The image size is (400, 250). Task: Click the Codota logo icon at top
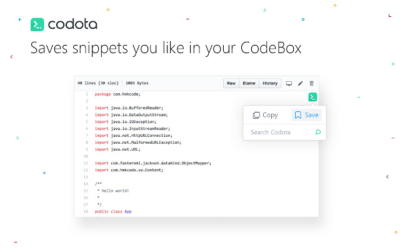coord(37,24)
